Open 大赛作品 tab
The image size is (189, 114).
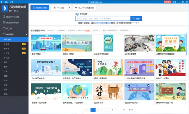point(71,30)
